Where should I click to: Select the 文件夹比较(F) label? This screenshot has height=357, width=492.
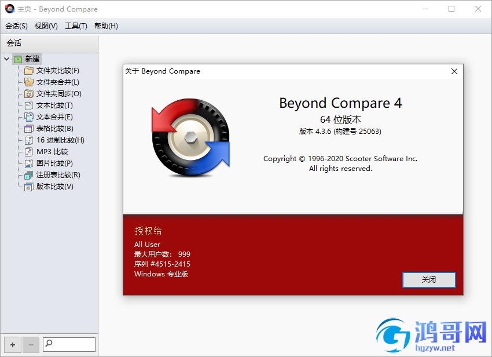point(58,70)
